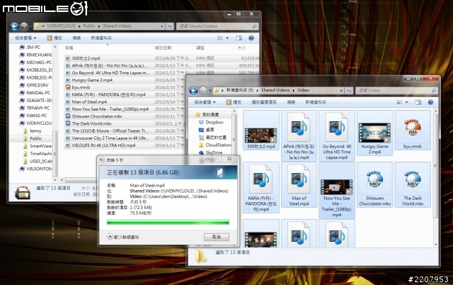Click Back arrow in Video window

pyautogui.click(x=193, y=91)
